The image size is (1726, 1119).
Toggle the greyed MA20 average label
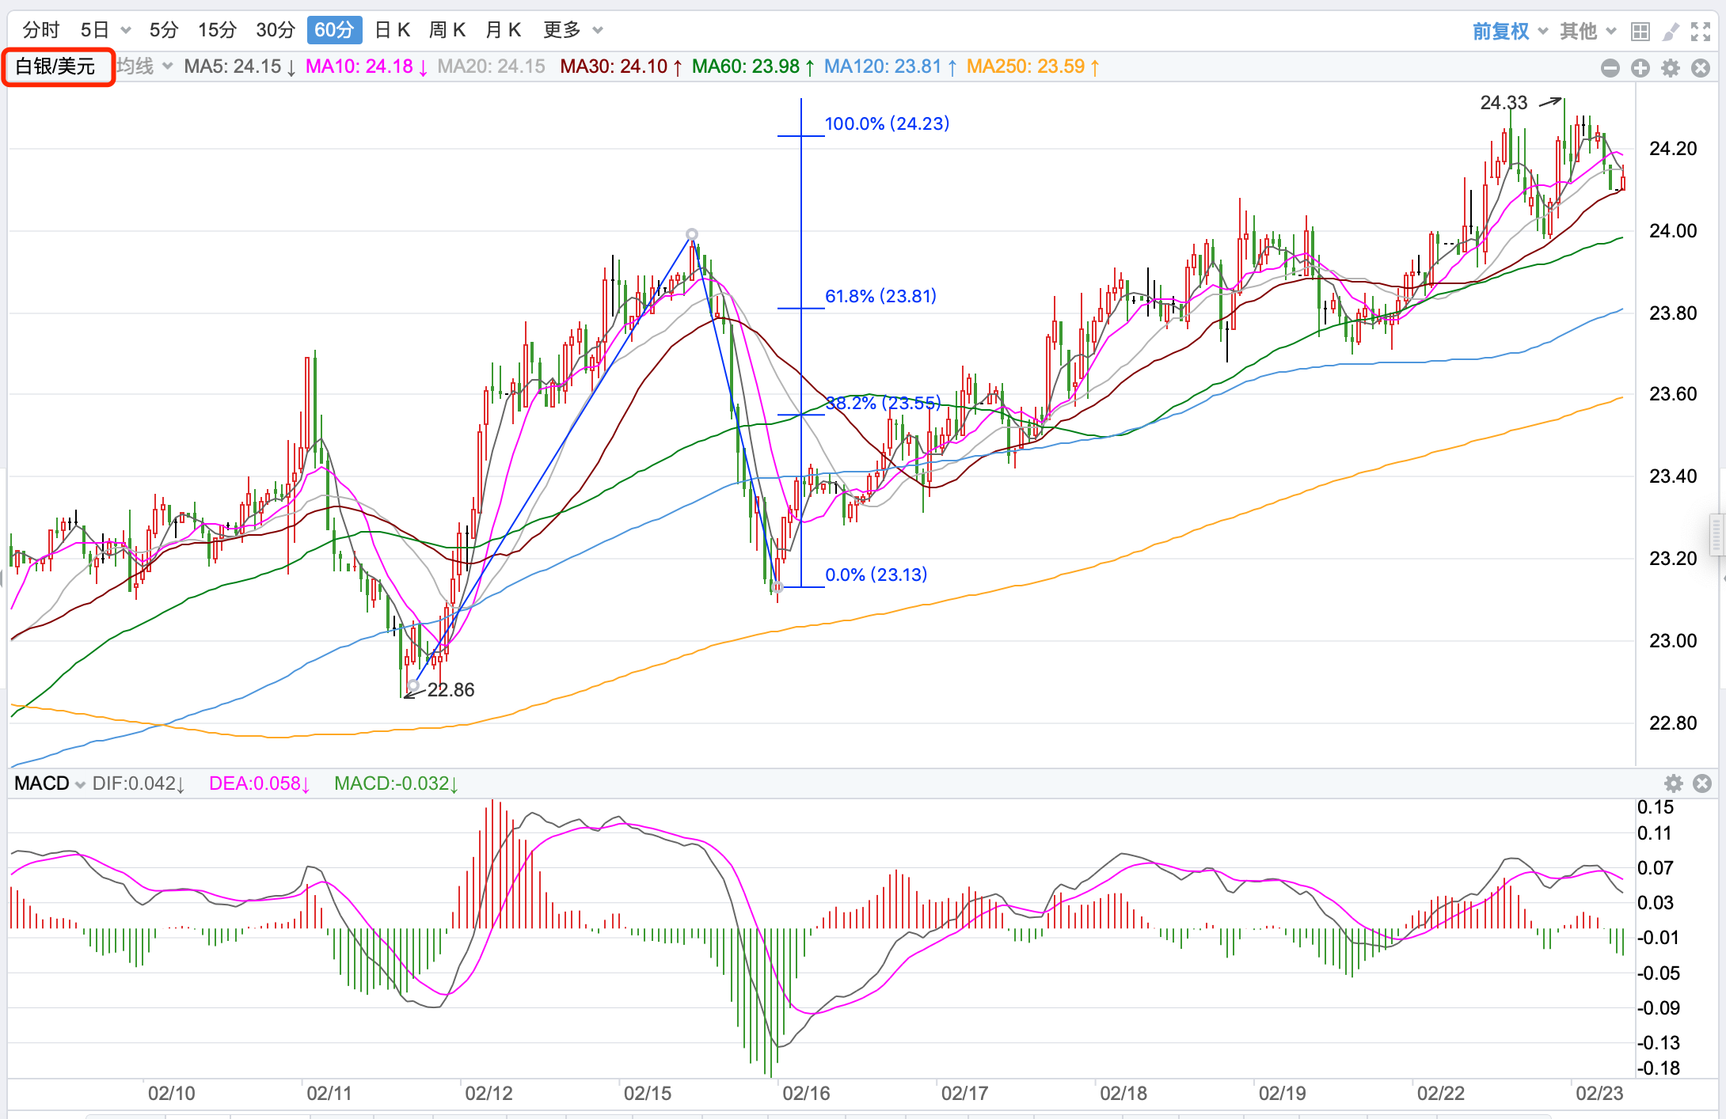491,66
